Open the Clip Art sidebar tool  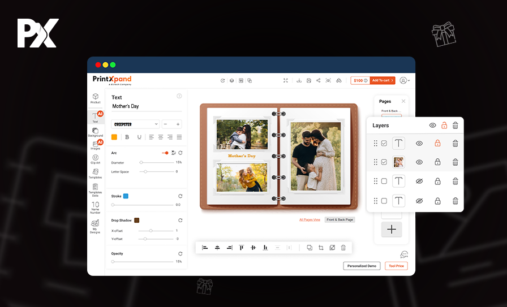pos(95,159)
